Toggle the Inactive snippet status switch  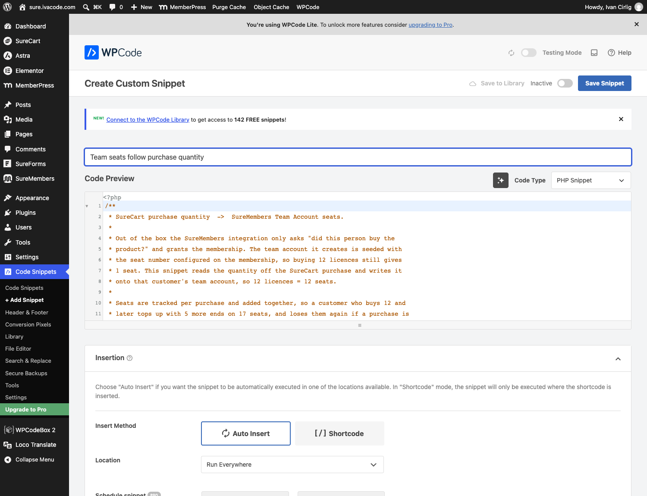click(565, 83)
